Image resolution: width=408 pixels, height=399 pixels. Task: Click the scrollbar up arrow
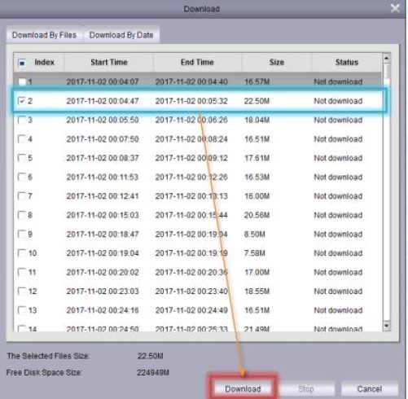386,58
